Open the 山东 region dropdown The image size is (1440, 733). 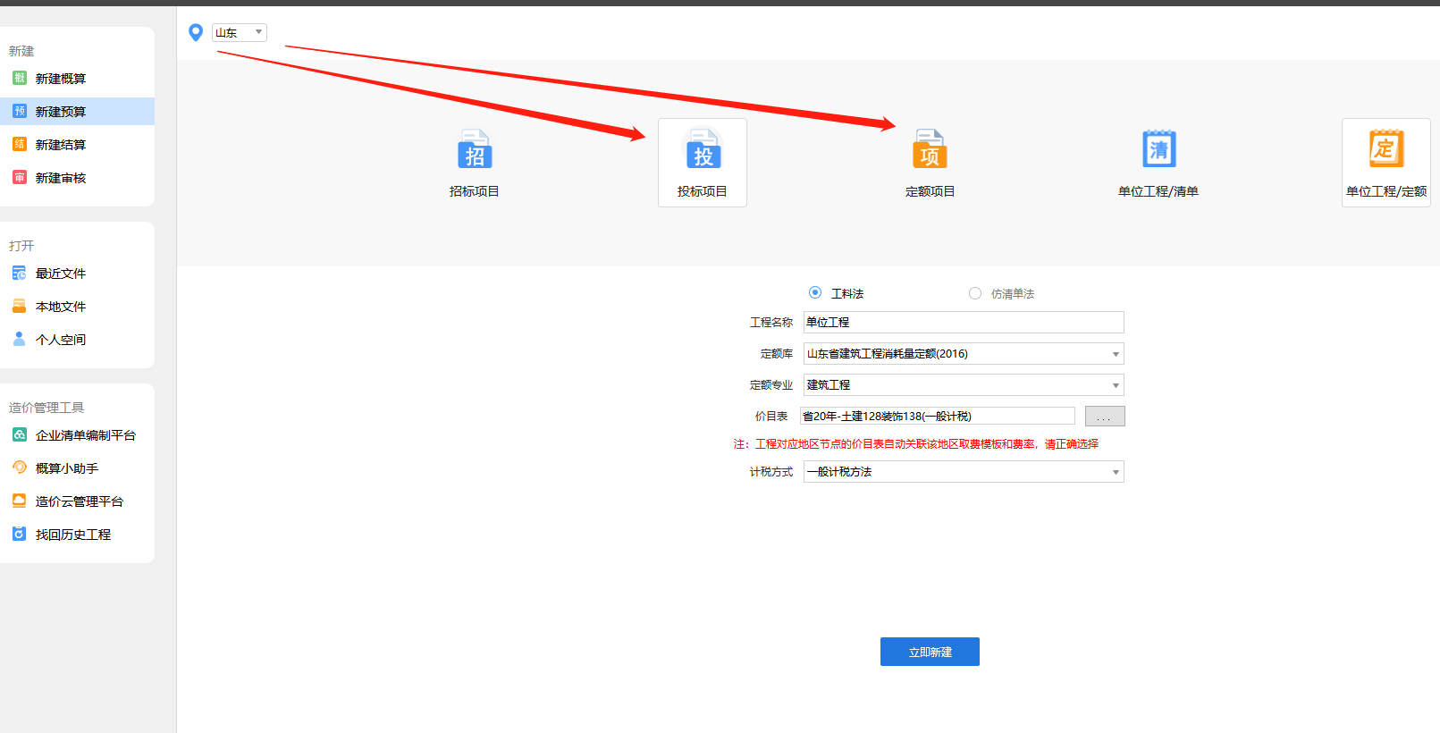coord(240,32)
